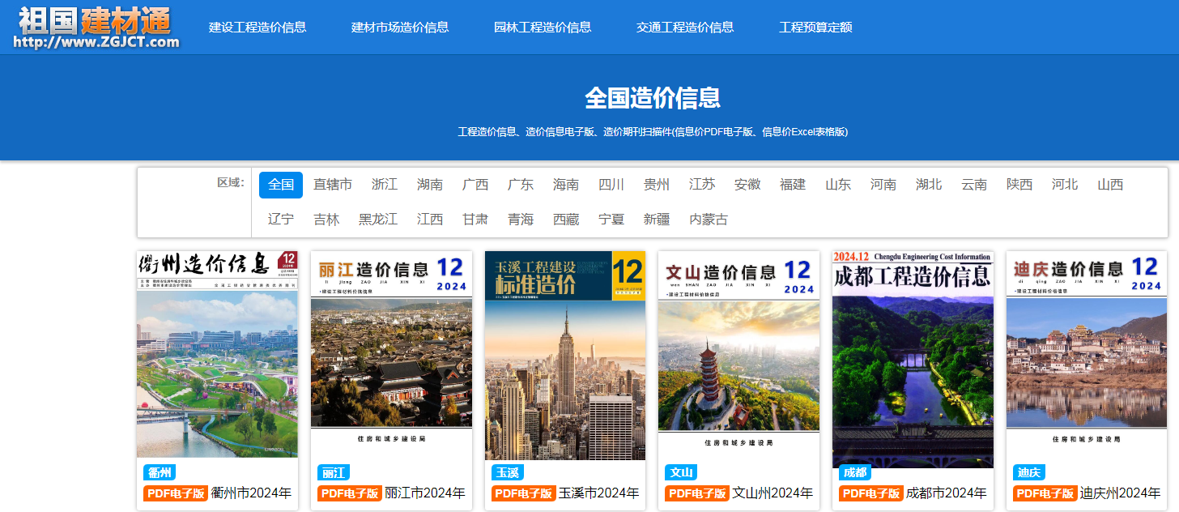
Task: Filter by region 黑龙江
Action: [x=378, y=220]
